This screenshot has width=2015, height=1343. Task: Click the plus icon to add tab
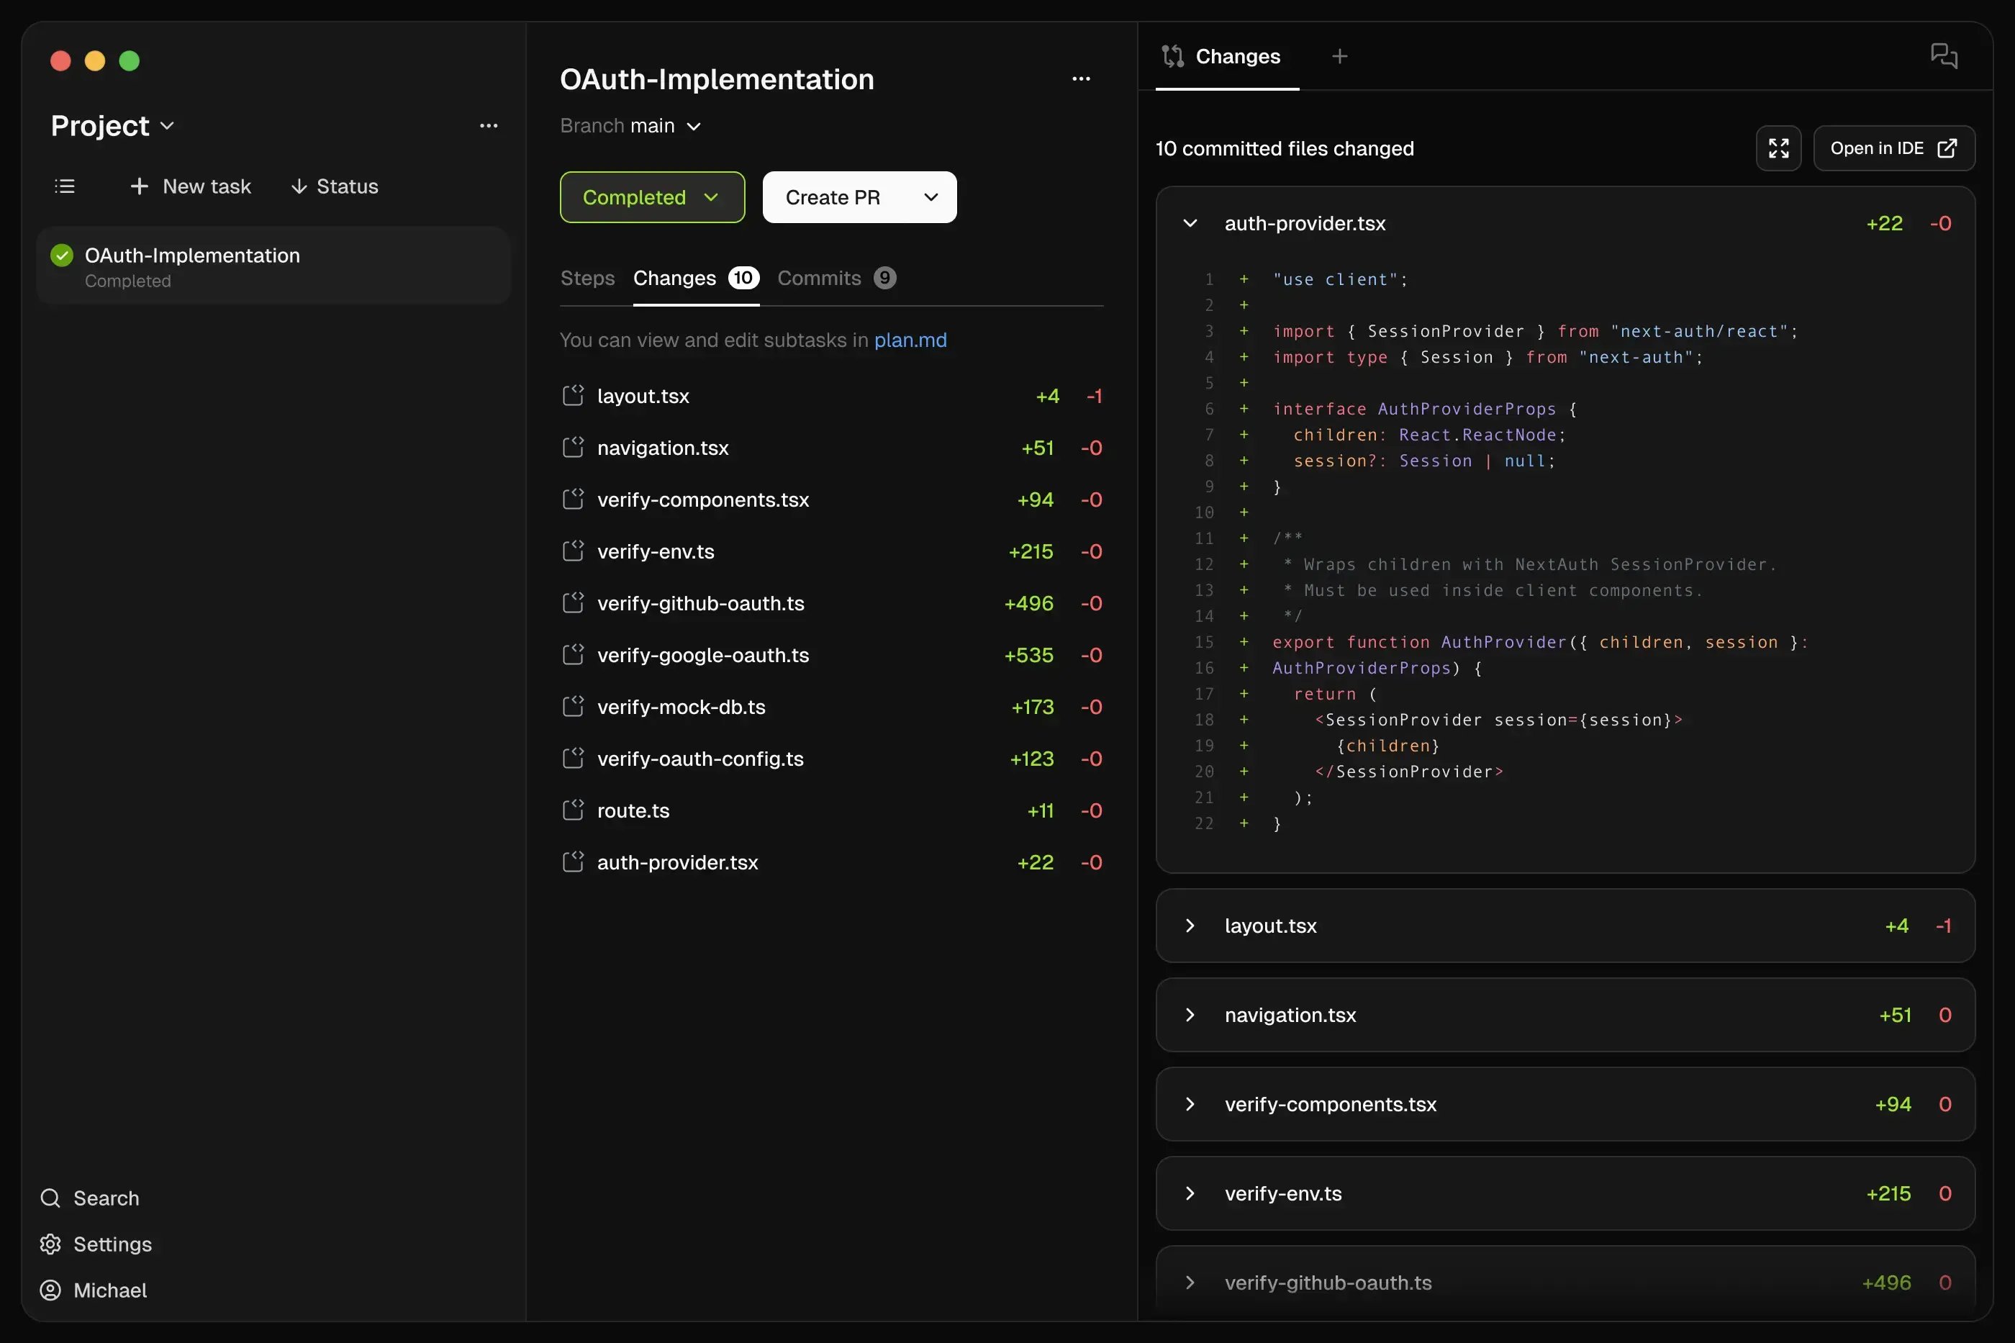[x=1339, y=57]
